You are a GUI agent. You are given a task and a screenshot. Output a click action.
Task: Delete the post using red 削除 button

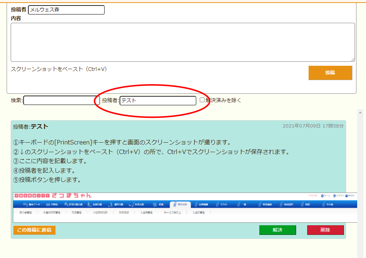point(325,230)
